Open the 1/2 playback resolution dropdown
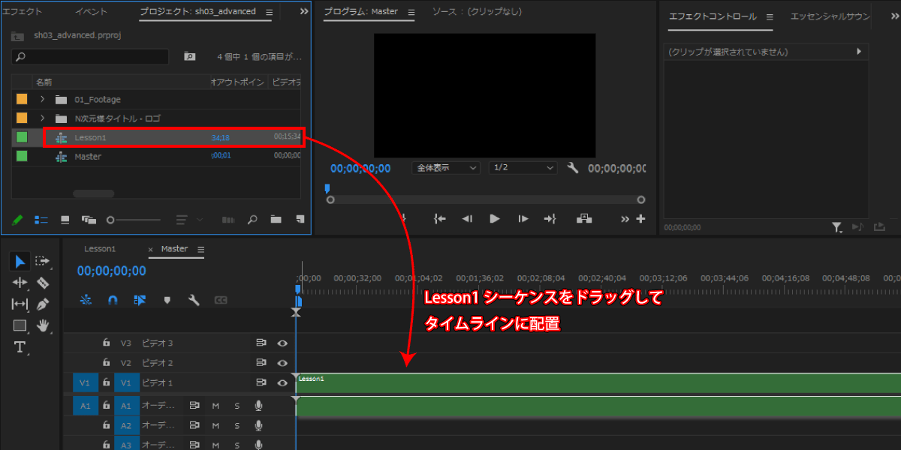The width and height of the screenshot is (901, 450). tap(523, 168)
